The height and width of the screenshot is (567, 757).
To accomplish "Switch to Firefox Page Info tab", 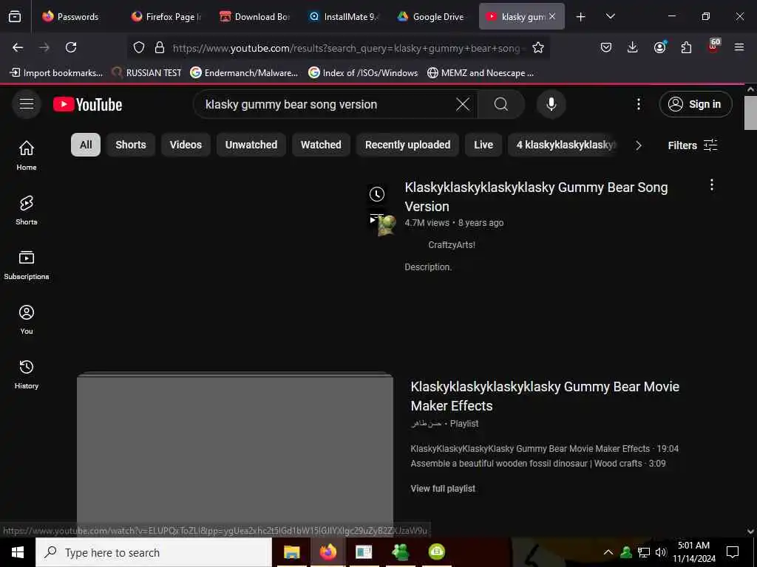I will 166,17.
